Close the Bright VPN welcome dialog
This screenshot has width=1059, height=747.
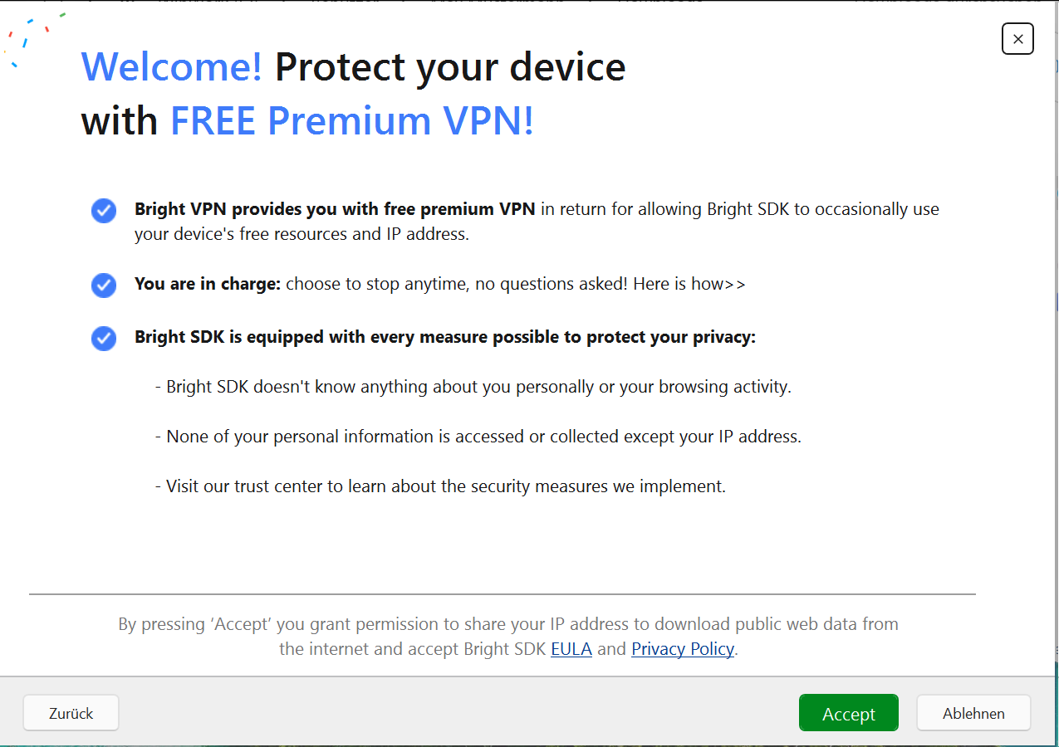click(x=1017, y=39)
